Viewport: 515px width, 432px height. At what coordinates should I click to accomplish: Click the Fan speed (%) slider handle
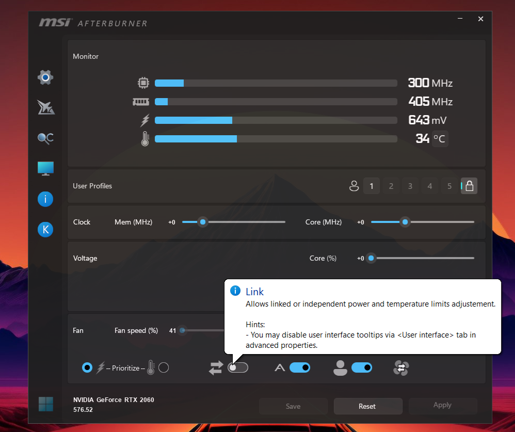coord(182,330)
